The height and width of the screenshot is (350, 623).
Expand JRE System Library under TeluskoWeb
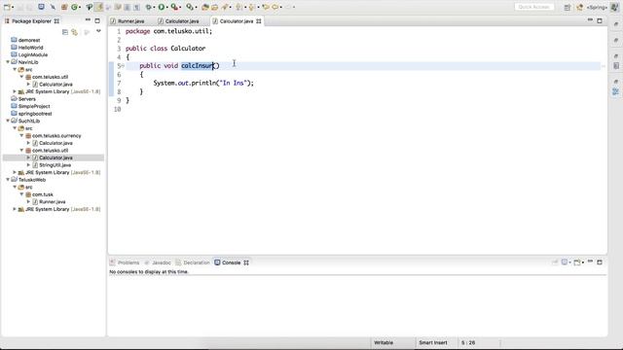click(x=15, y=209)
